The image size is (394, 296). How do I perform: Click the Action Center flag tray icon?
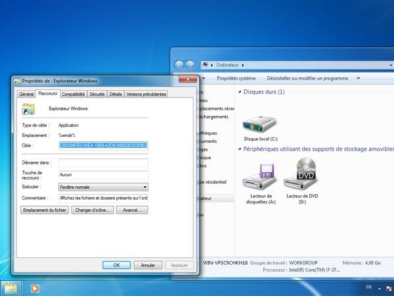[x=389, y=289]
